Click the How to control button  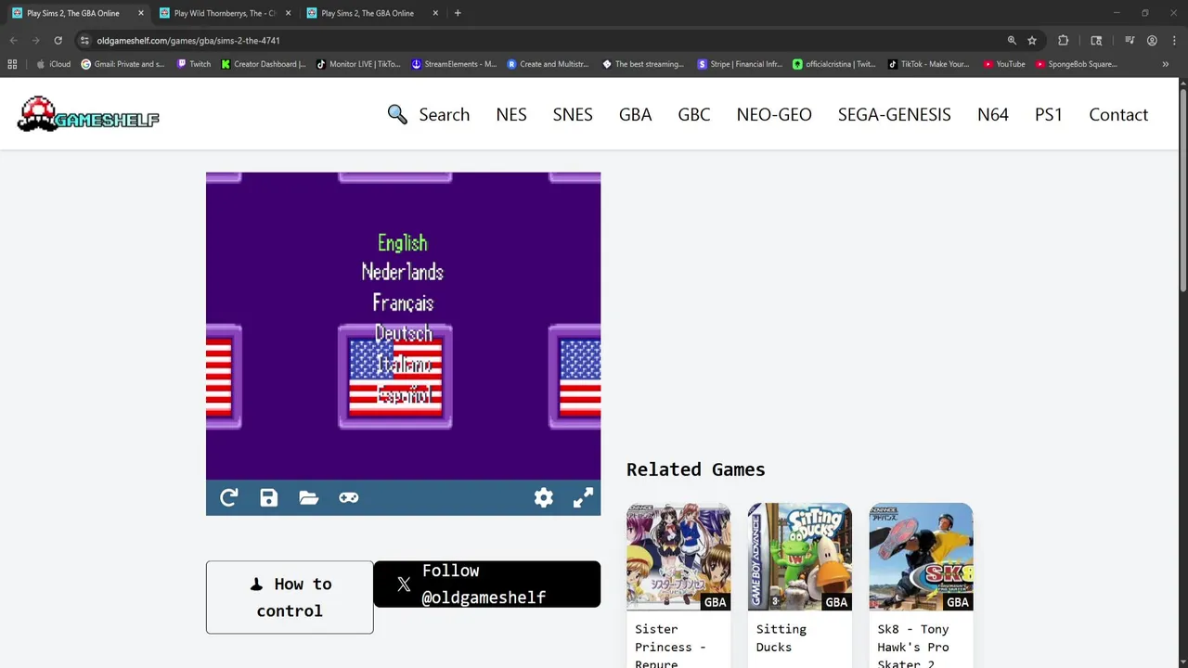click(290, 597)
